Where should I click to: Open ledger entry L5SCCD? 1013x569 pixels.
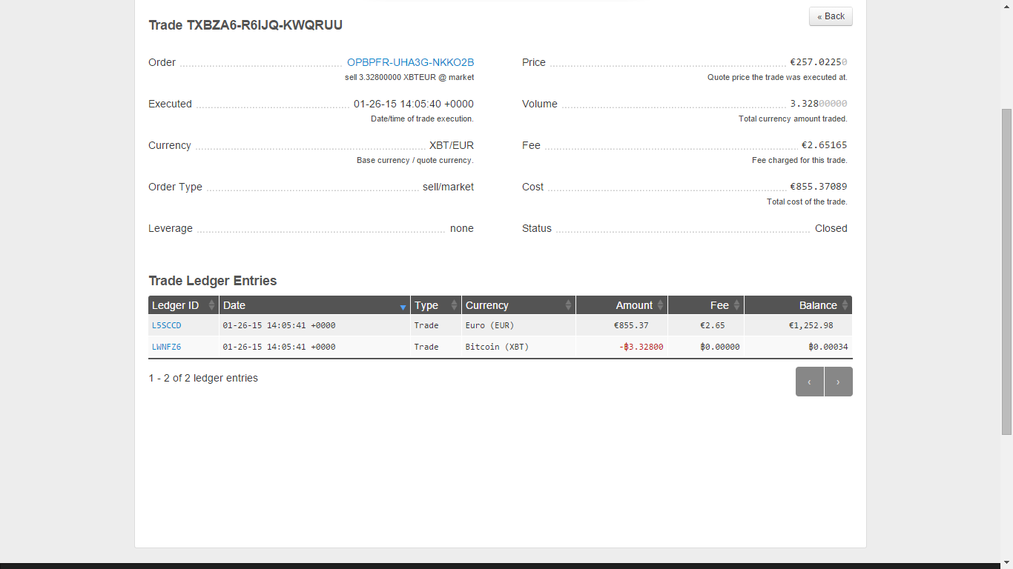click(166, 325)
